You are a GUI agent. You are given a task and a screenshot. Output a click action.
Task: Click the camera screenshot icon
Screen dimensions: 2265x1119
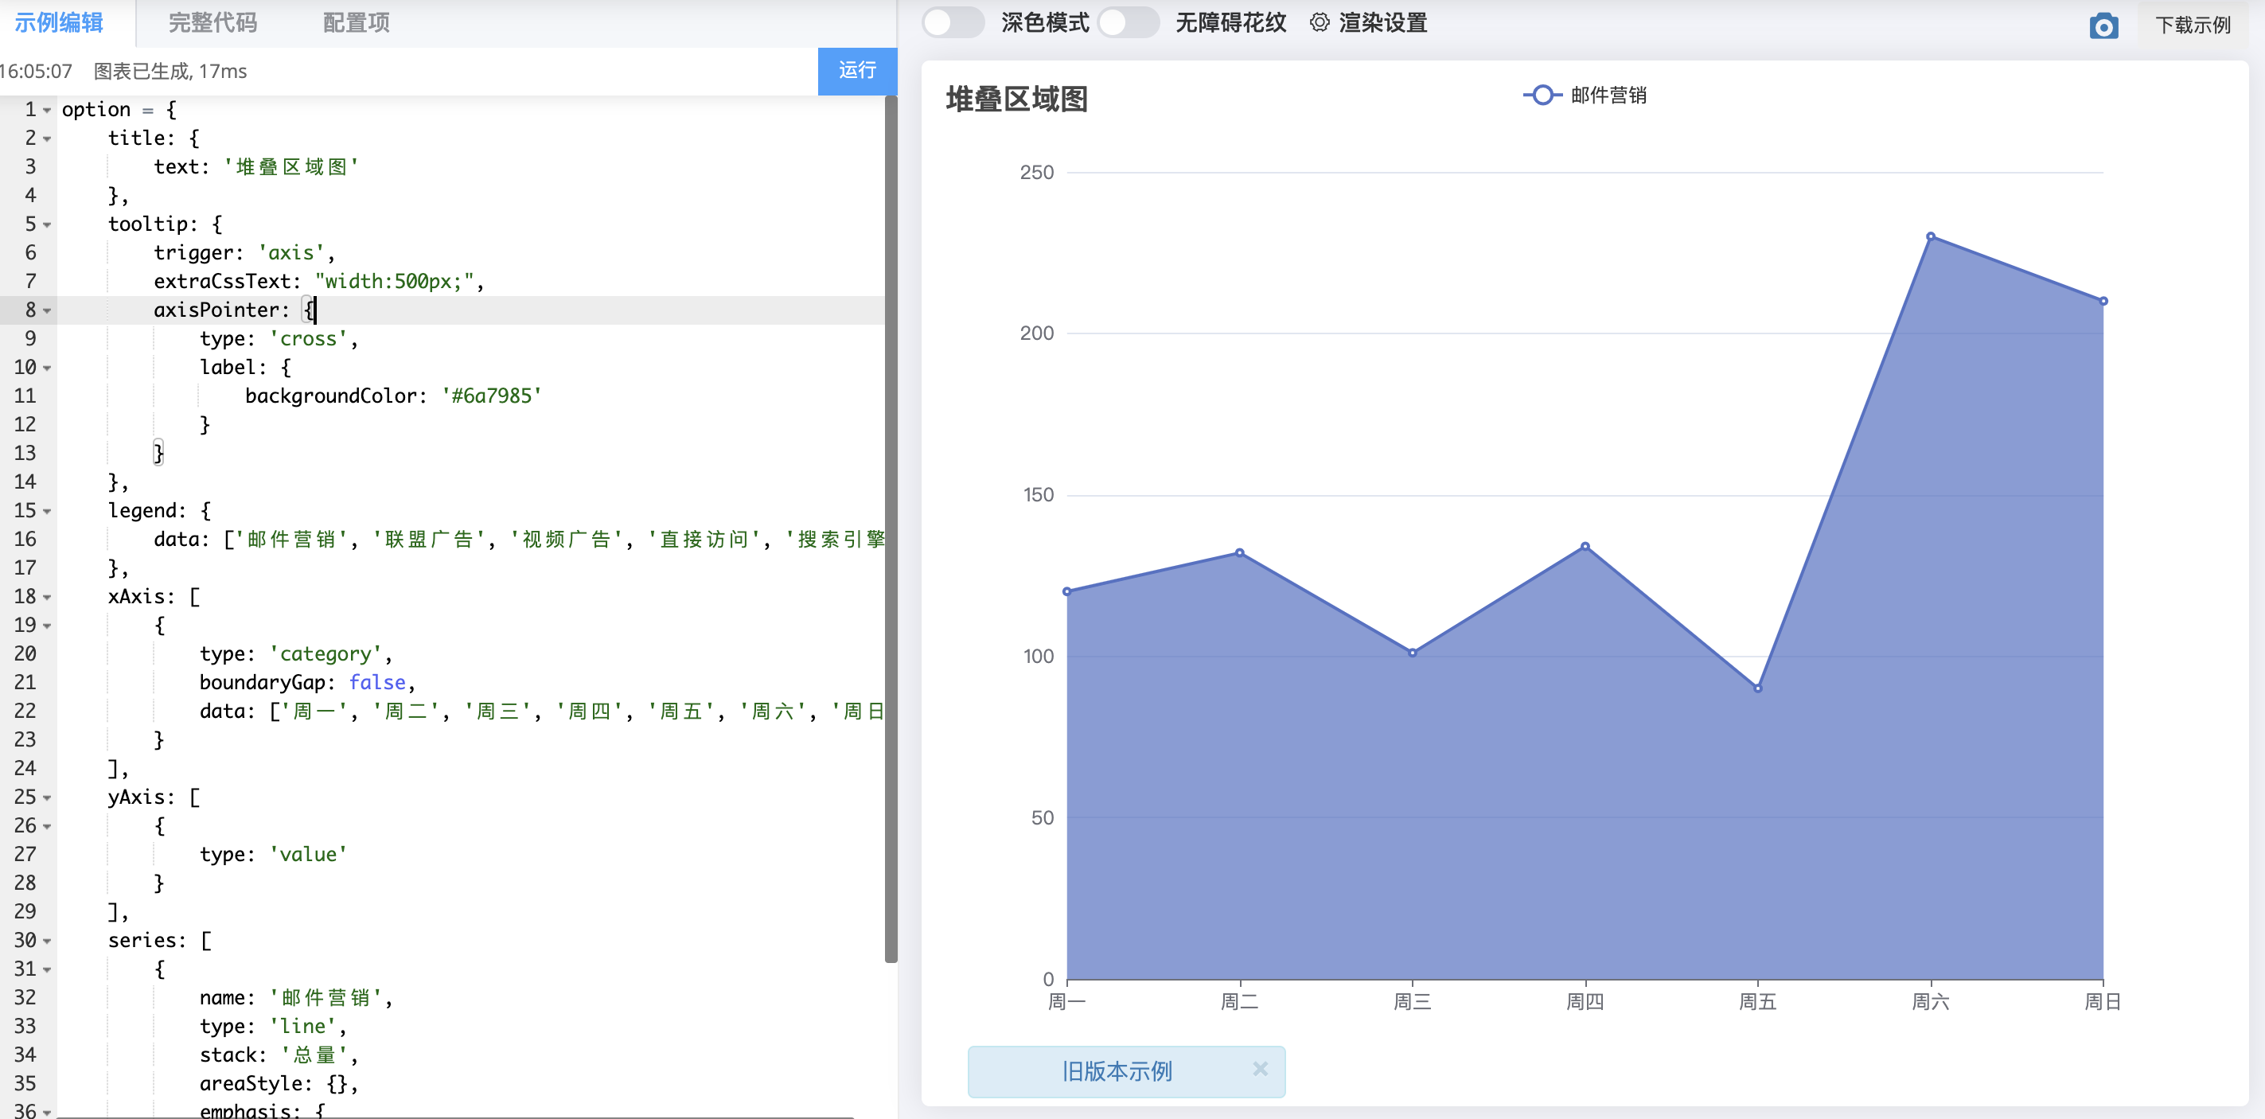click(x=2103, y=26)
